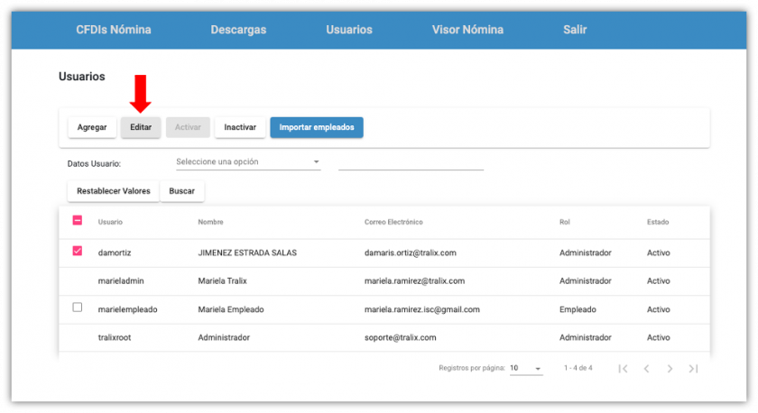Open the Registros por página dropdown
758x413 pixels.
click(x=526, y=369)
